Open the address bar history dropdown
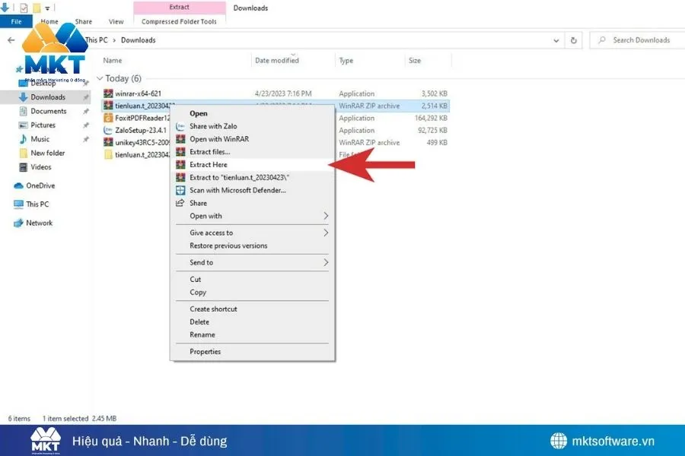 pyautogui.click(x=556, y=40)
